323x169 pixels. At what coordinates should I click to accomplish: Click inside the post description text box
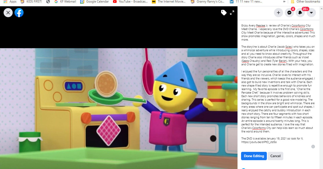pyautogui.click(x=278, y=84)
